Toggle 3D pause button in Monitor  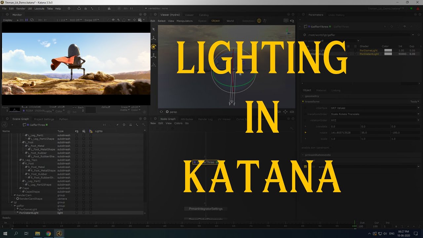point(45,20)
